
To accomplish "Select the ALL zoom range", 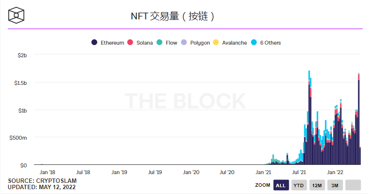I will click(280, 185).
